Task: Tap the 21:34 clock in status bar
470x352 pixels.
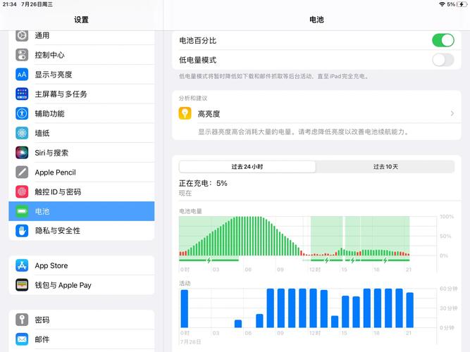Action: coord(9,4)
